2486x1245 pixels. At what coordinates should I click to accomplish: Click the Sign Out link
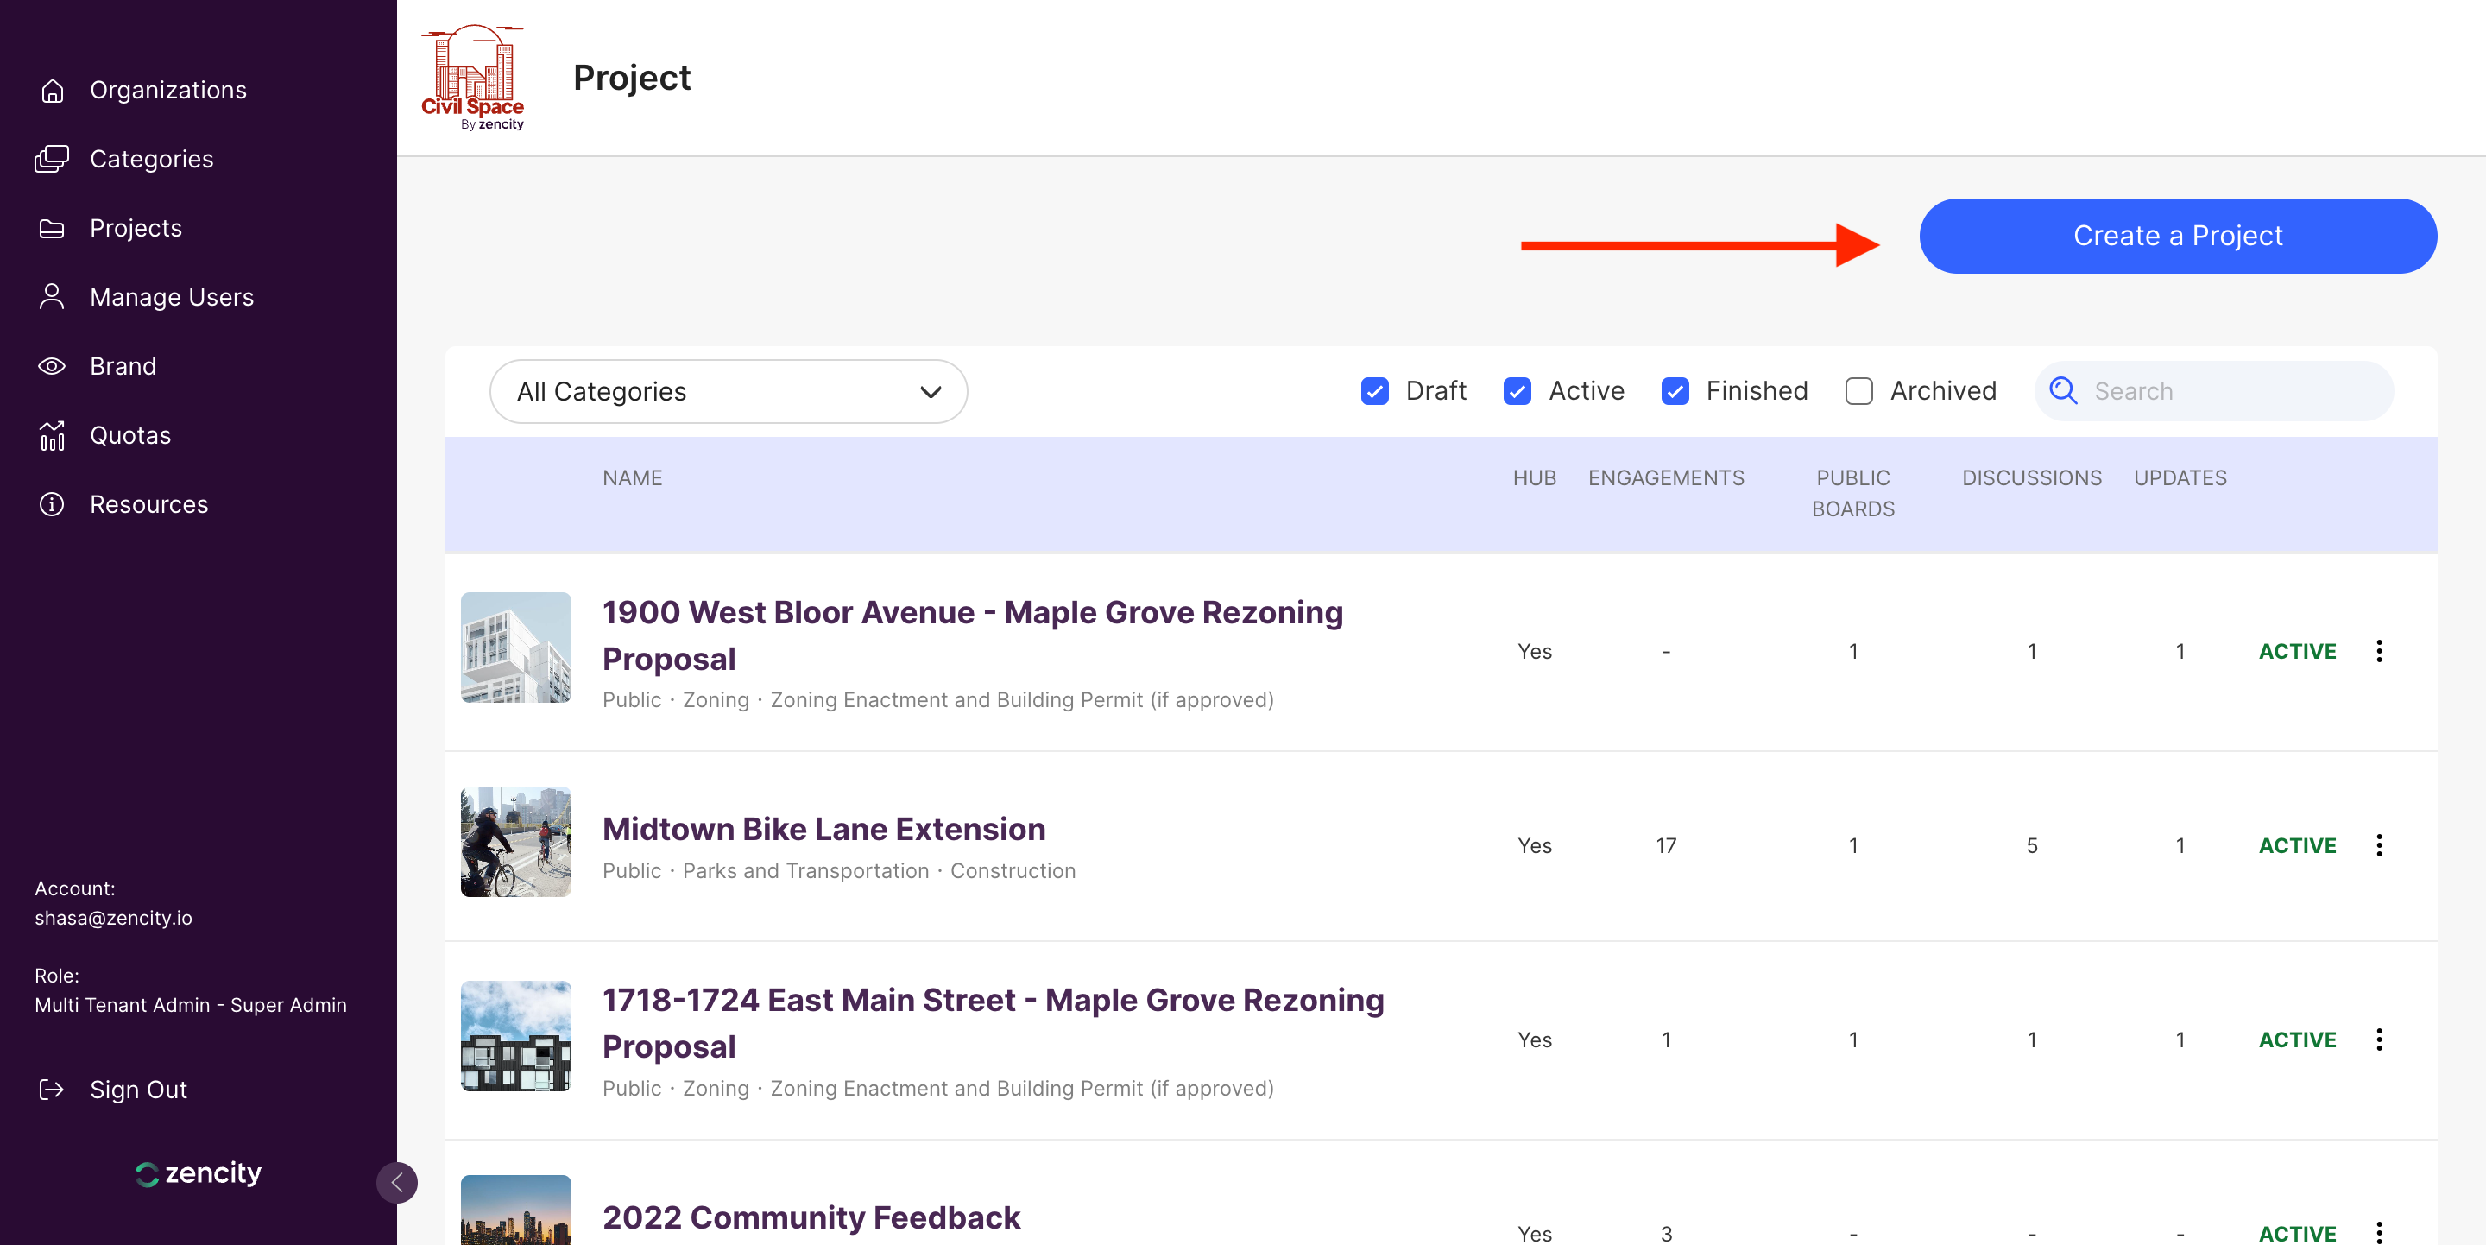click(138, 1090)
